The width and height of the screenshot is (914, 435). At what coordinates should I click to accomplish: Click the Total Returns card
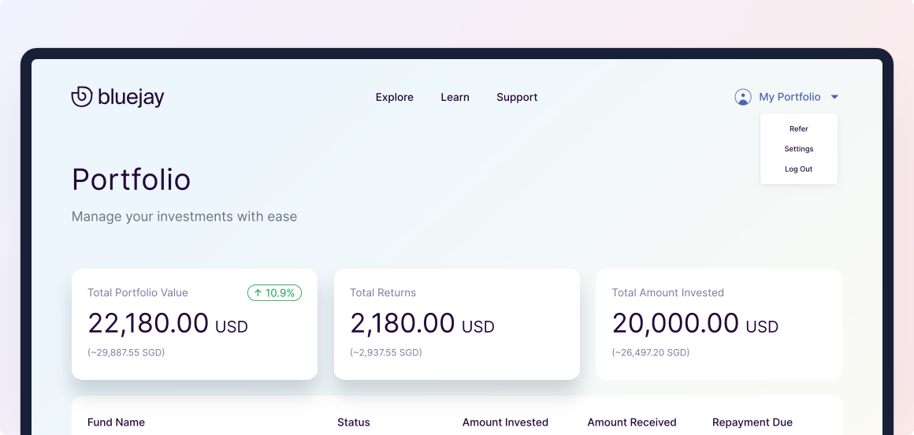pos(457,324)
